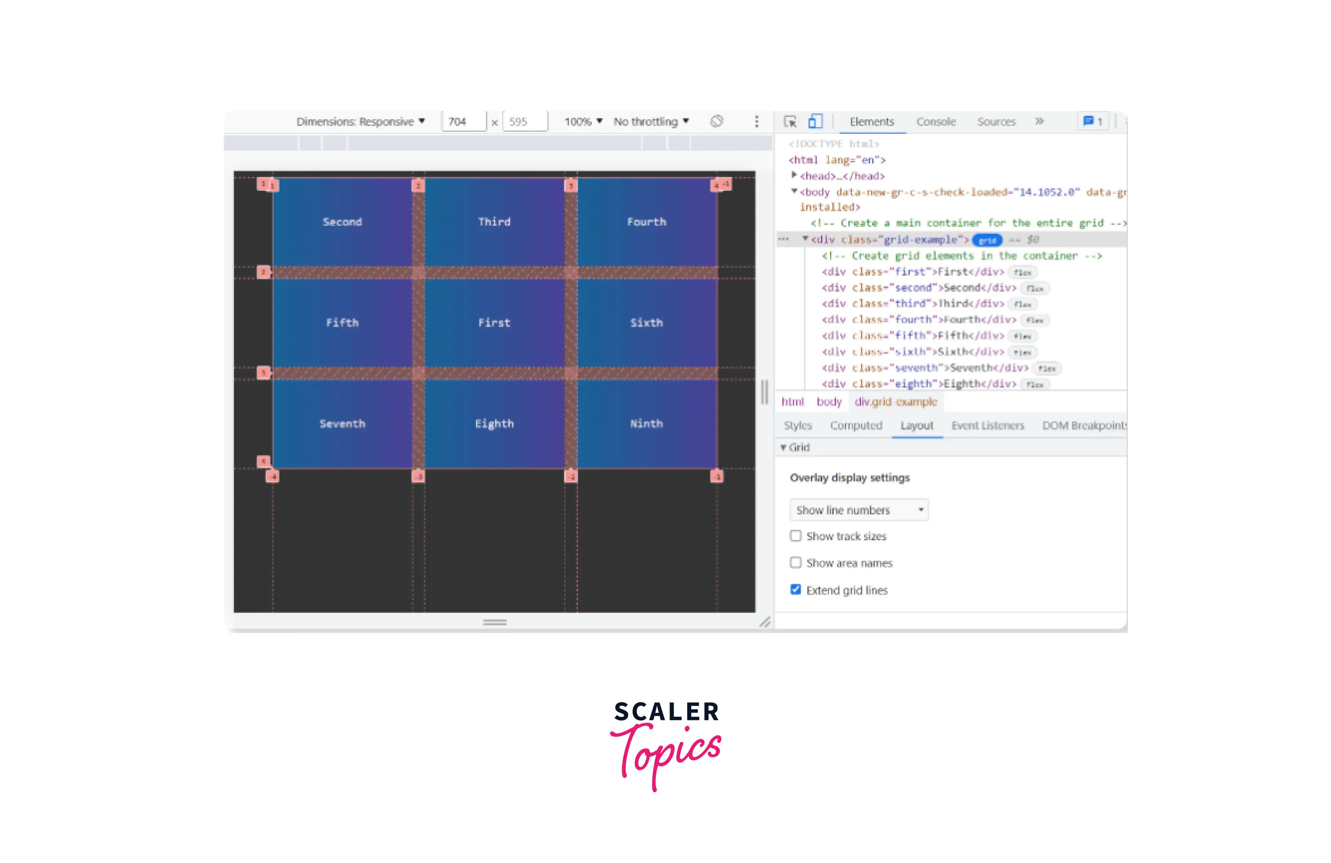Collapse the Grid section triangle
Viewport: 1331px width, 863px height.
[x=783, y=448]
